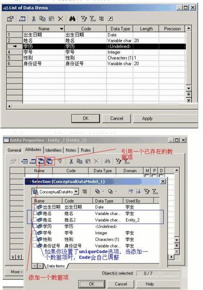Click scissors Cut icon in Entity Properties toolbar

coord(71,161)
